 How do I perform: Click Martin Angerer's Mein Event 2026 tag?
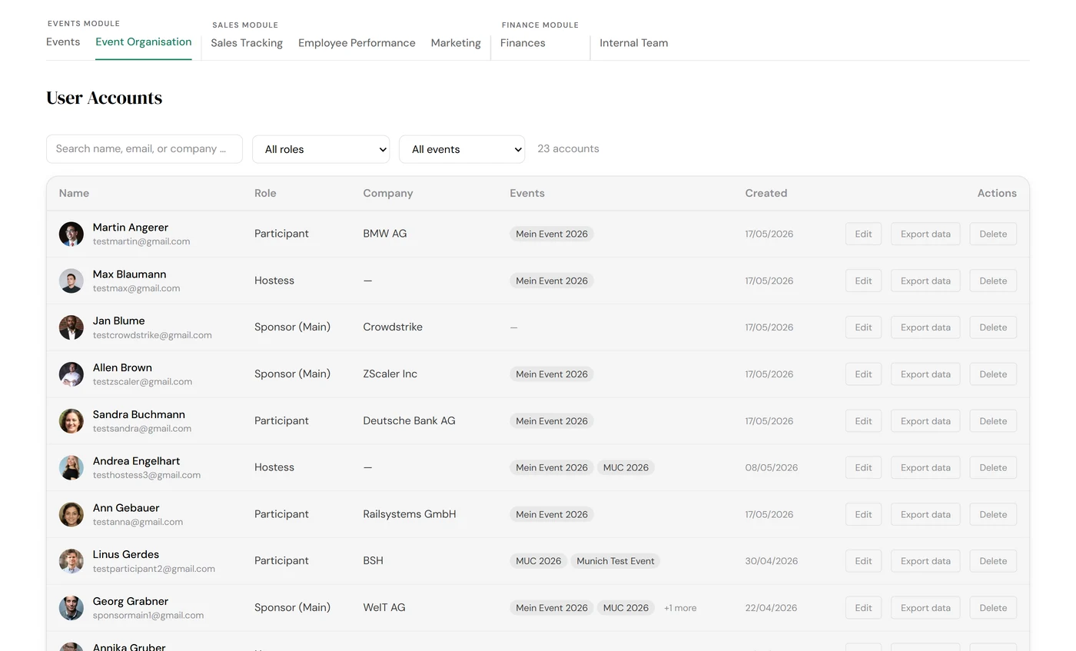(x=552, y=234)
